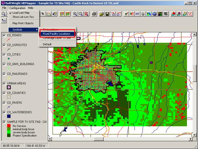Toggle the CO_USROUTES layer checkbox

[4, 45]
